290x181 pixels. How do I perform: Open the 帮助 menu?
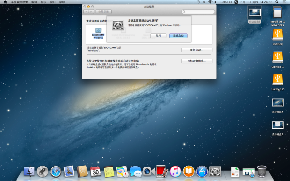(62, 2)
